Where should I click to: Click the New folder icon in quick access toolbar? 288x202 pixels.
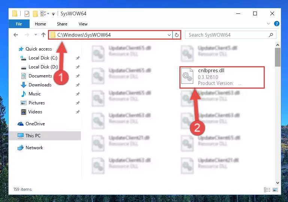(x=35, y=14)
